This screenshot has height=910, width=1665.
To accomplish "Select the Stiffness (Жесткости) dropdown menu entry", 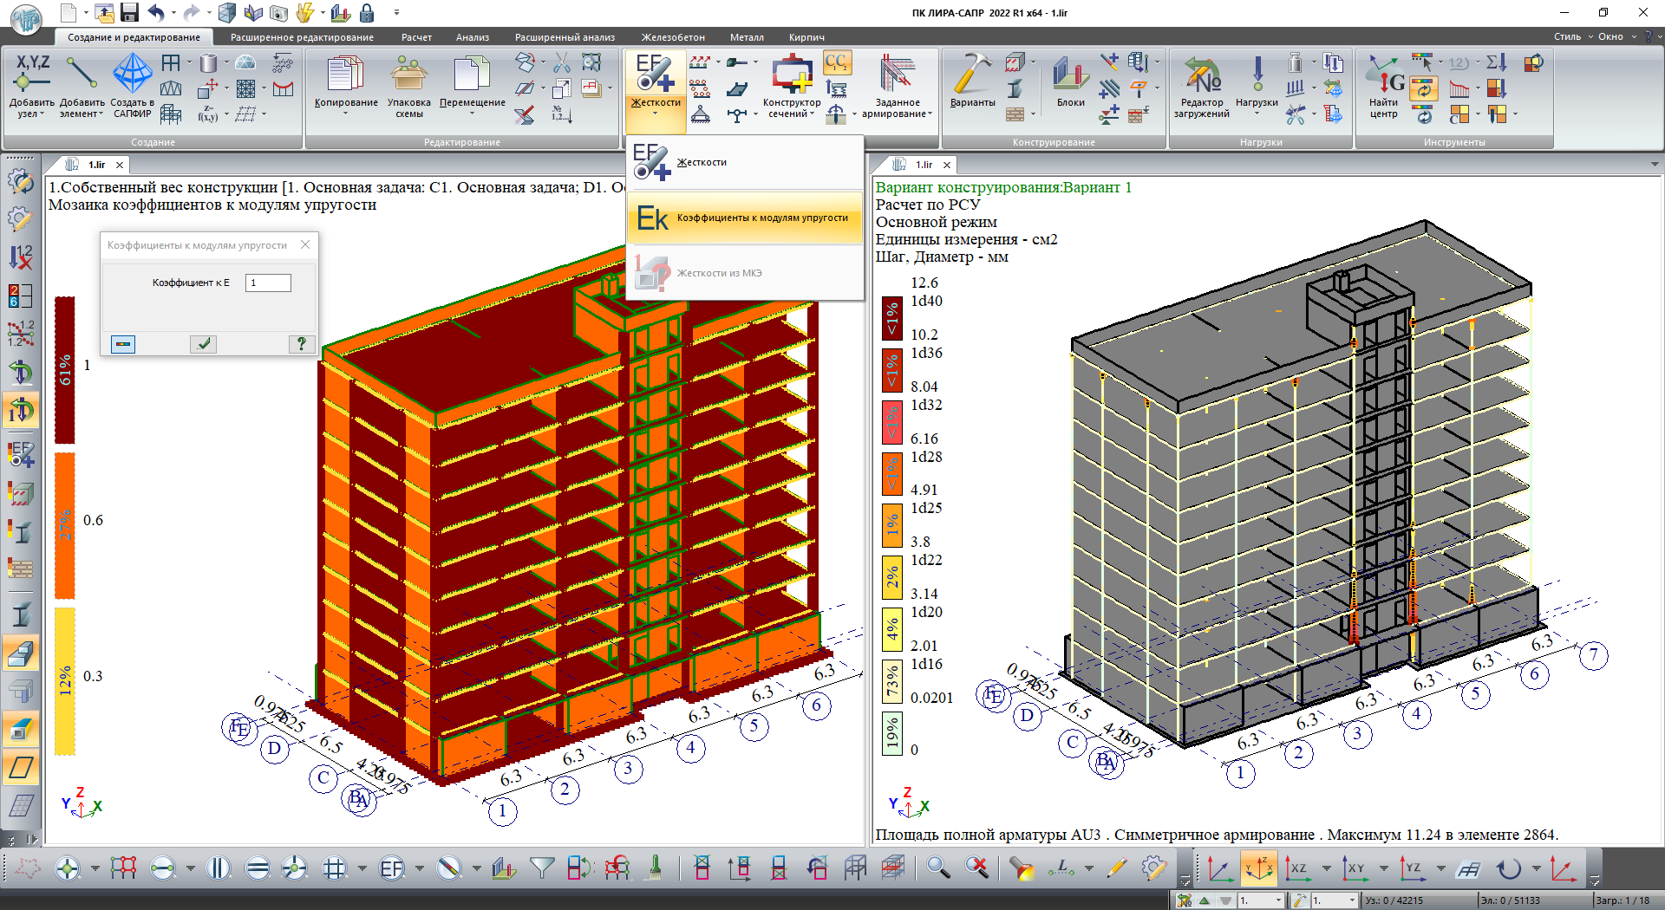I will click(702, 162).
